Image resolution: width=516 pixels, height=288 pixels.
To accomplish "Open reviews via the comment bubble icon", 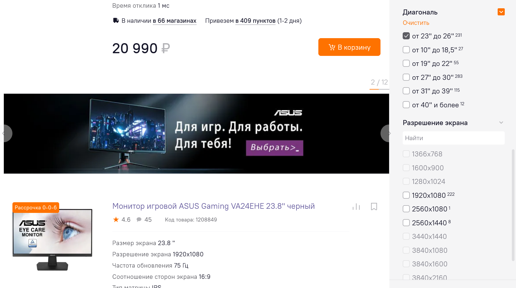I will click(x=139, y=219).
